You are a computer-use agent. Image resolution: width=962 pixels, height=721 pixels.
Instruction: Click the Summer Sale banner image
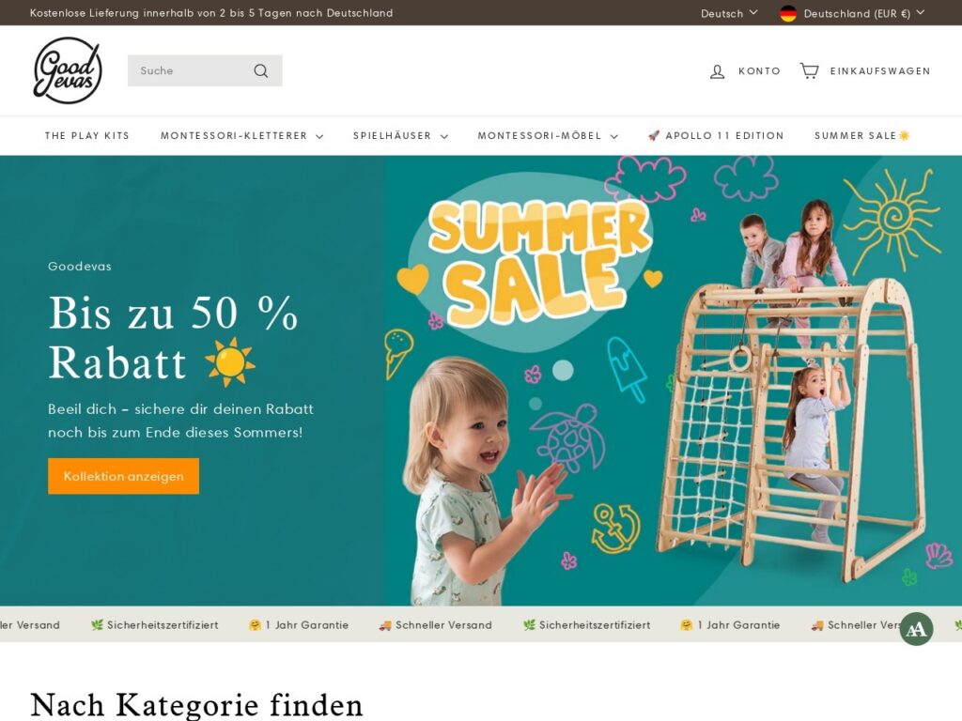pos(673,381)
